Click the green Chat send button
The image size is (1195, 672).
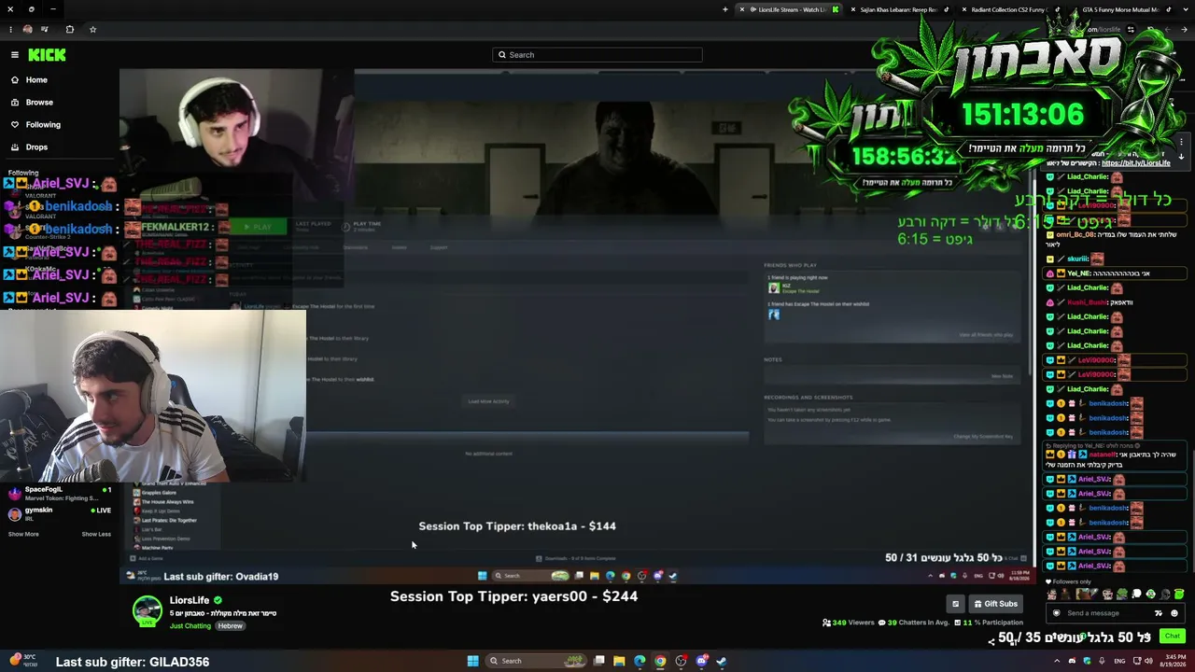[1173, 636]
